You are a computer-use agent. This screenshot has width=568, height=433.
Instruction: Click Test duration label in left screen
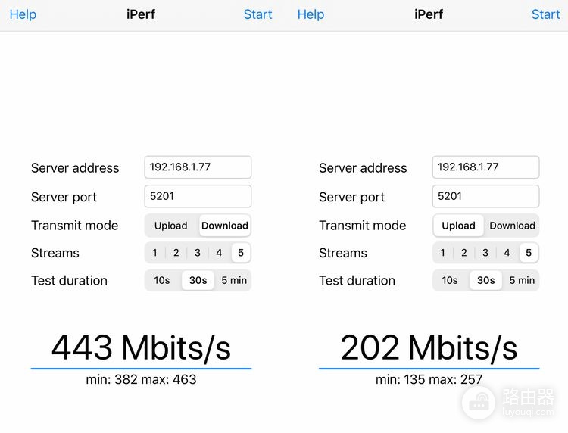[69, 281]
